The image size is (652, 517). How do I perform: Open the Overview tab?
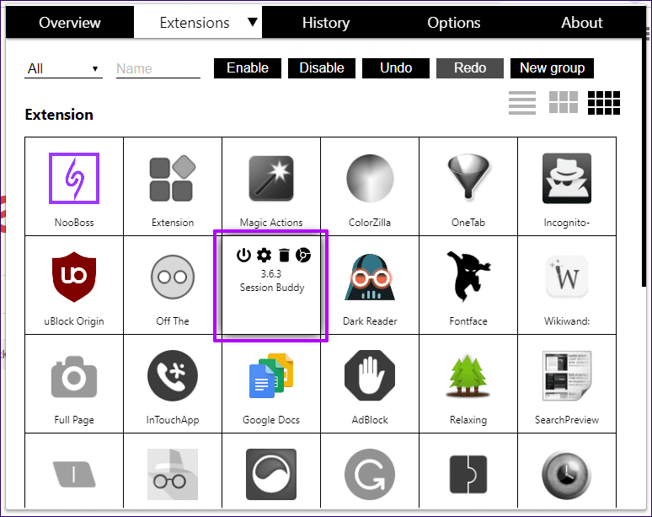[x=70, y=23]
